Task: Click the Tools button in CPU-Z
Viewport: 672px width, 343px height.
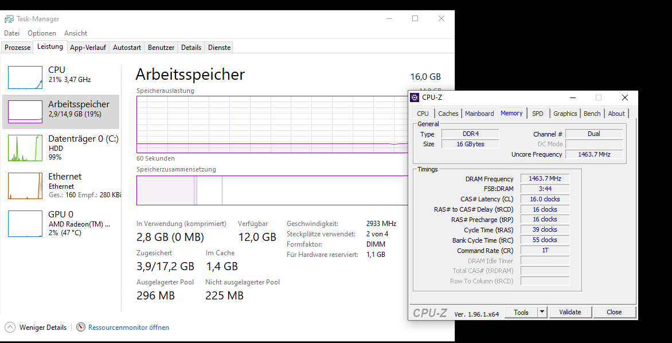Action: tap(521, 313)
